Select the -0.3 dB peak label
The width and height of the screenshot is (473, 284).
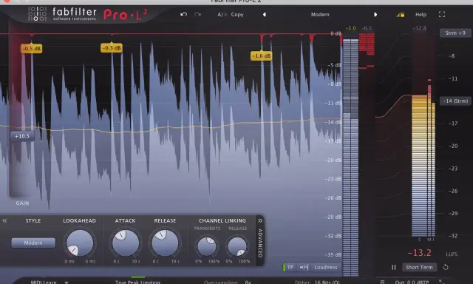pos(112,47)
